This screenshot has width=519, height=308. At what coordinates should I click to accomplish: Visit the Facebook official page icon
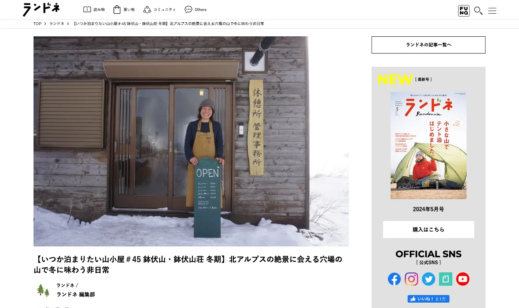(x=394, y=279)
